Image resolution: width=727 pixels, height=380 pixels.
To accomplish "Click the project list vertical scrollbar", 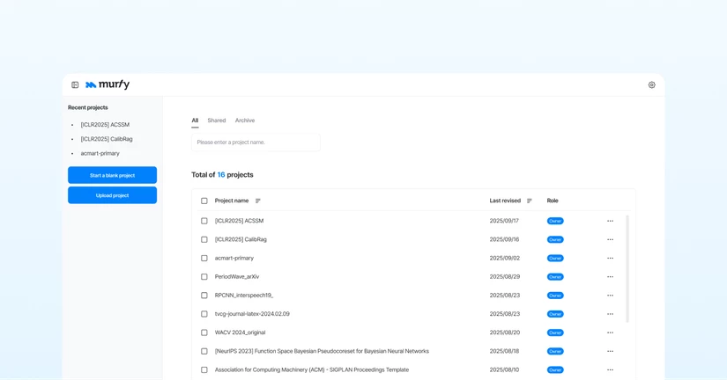I will (x=627, y=268).
